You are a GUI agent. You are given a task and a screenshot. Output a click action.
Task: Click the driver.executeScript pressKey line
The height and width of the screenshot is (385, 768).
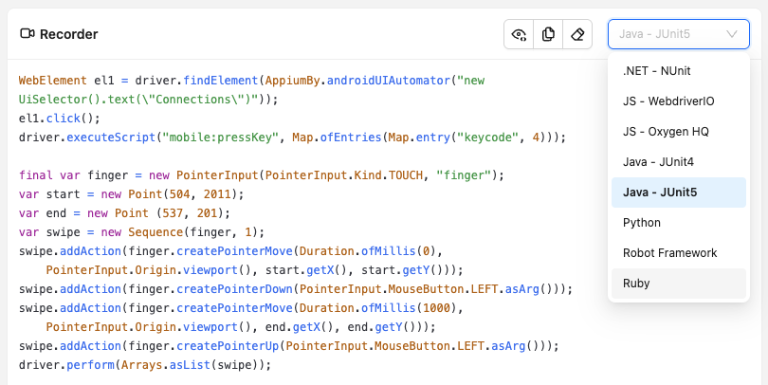tap(291, 137)
